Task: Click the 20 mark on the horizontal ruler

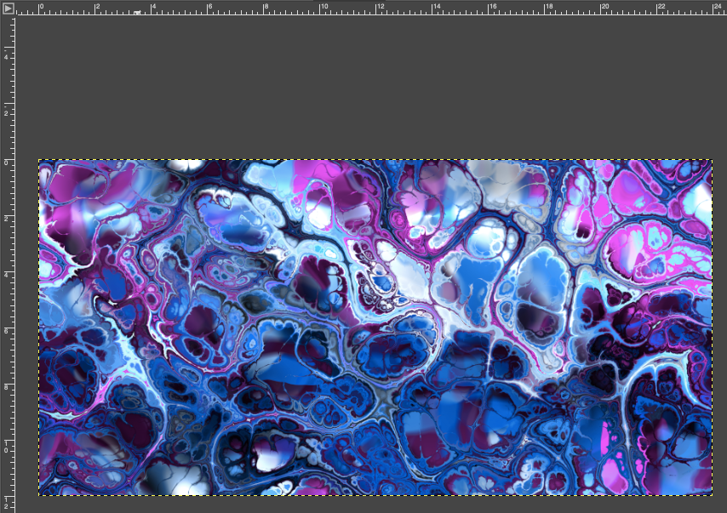Action: click(601, 9)
